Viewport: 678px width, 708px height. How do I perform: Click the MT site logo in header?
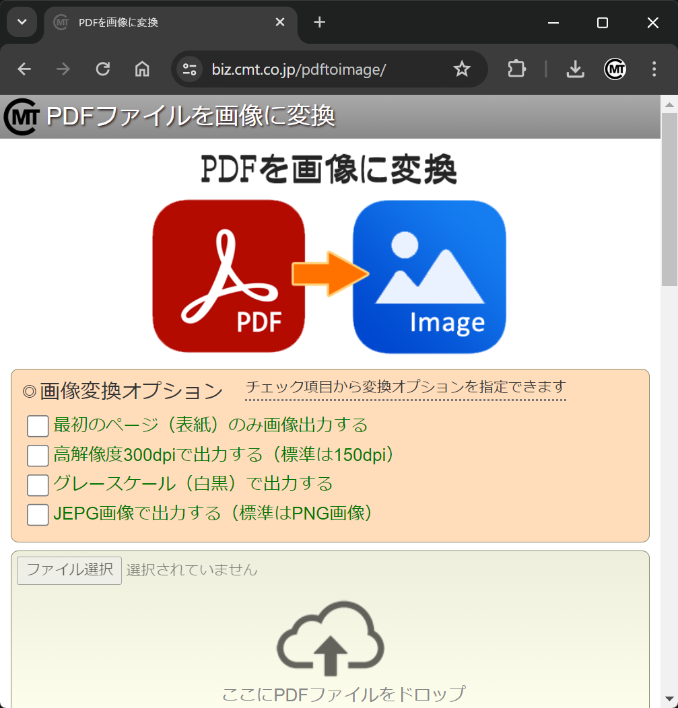(22, 116)
